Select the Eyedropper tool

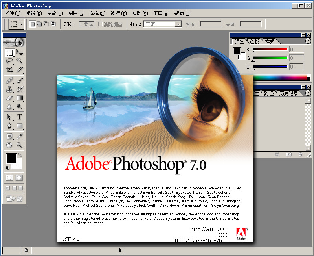click(19, 136)
